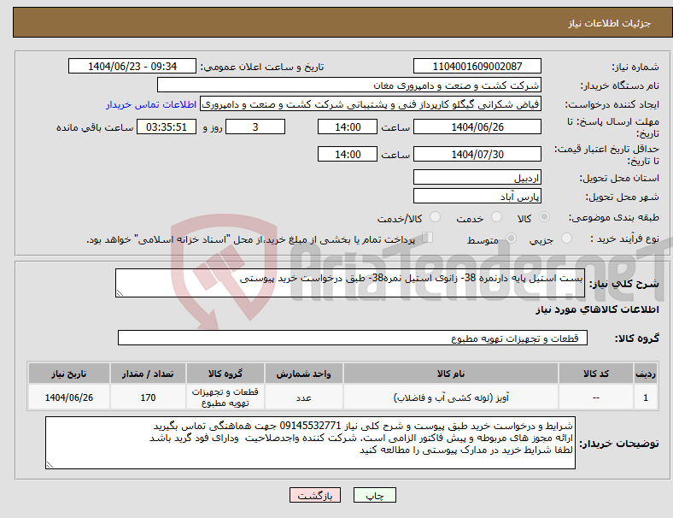Click the بازگشت back button
Viewport: 673px width, 518px height.
315,495
